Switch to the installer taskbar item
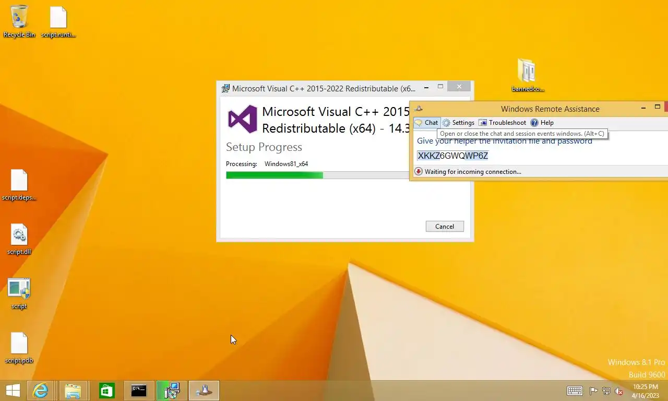Screen dimensions: 668x401 pos(171,390)
